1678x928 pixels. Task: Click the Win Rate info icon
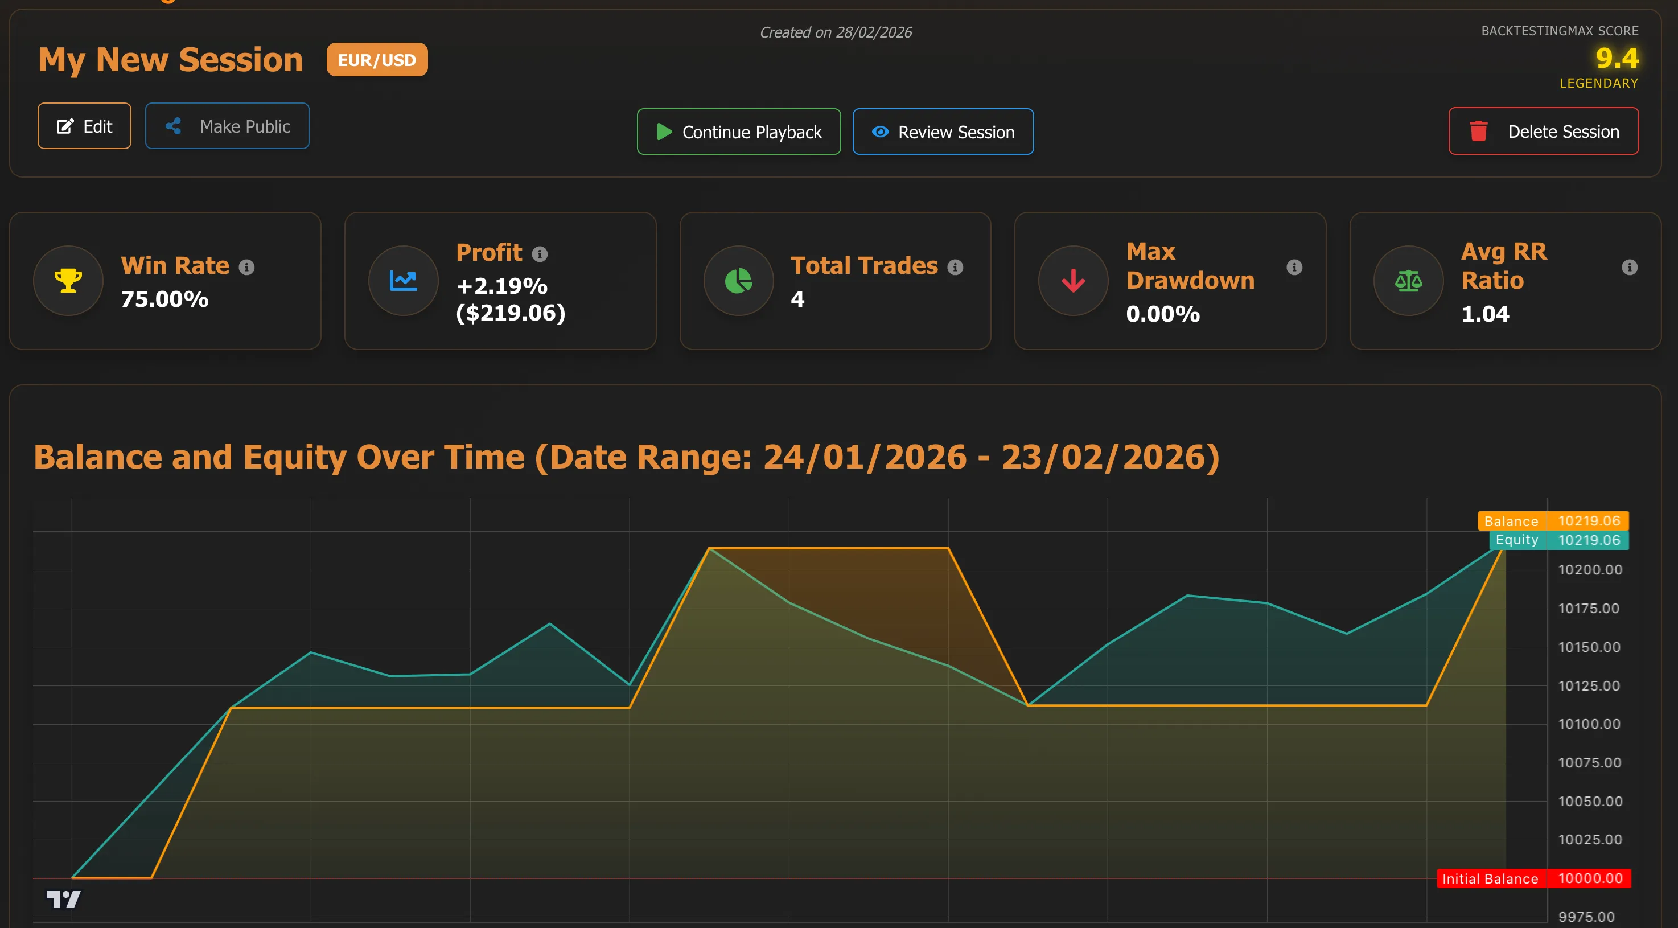[246, 267]
